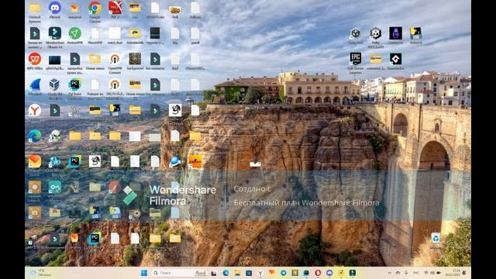Open the OpenVPN Connect shortcut
The height and width of the screenshot is (279, 496).
(115, 59)
